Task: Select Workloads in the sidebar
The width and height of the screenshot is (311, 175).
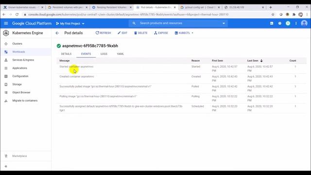Action: click(x=18, y=52)
